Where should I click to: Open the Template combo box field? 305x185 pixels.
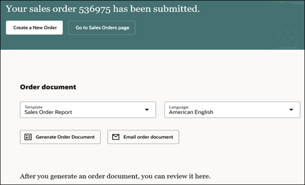(x=88, y=110)
